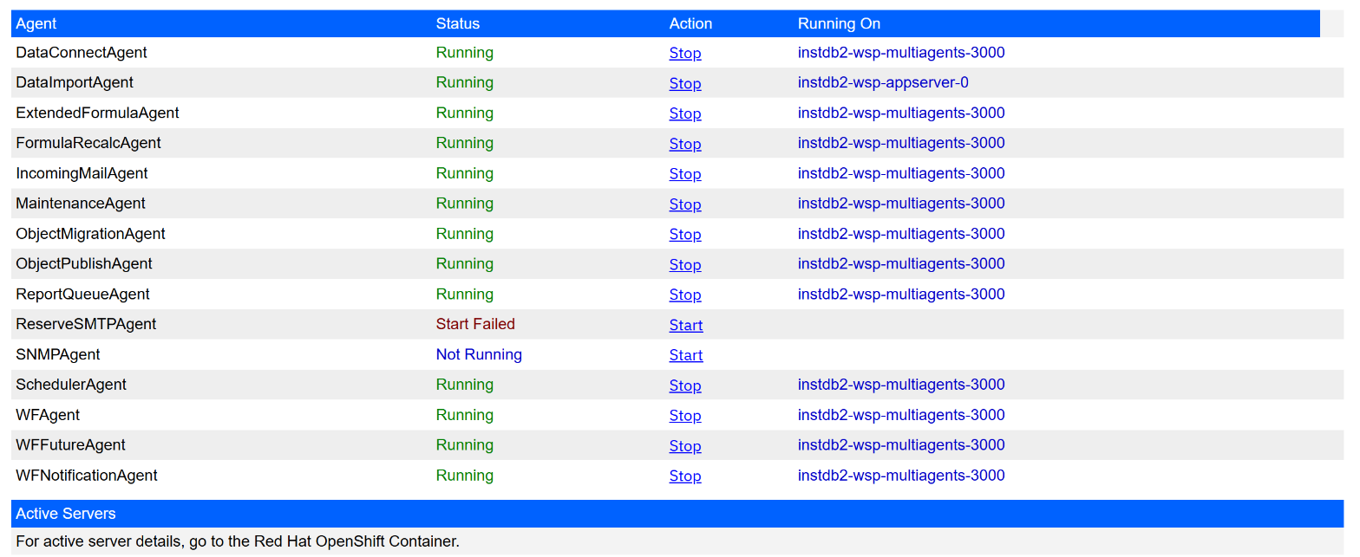Select the SNMPAgent name
Image resolution: width=1360 pixels, height=557 pixels.
point(58,354)
